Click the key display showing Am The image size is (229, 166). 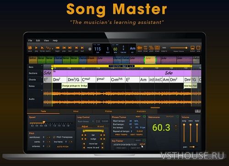[x=132, y=49]
